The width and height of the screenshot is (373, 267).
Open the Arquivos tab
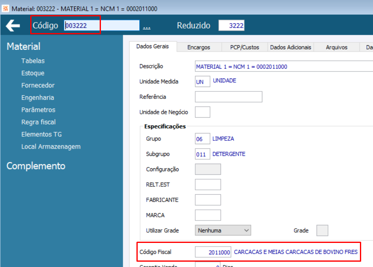coord(336,47)
